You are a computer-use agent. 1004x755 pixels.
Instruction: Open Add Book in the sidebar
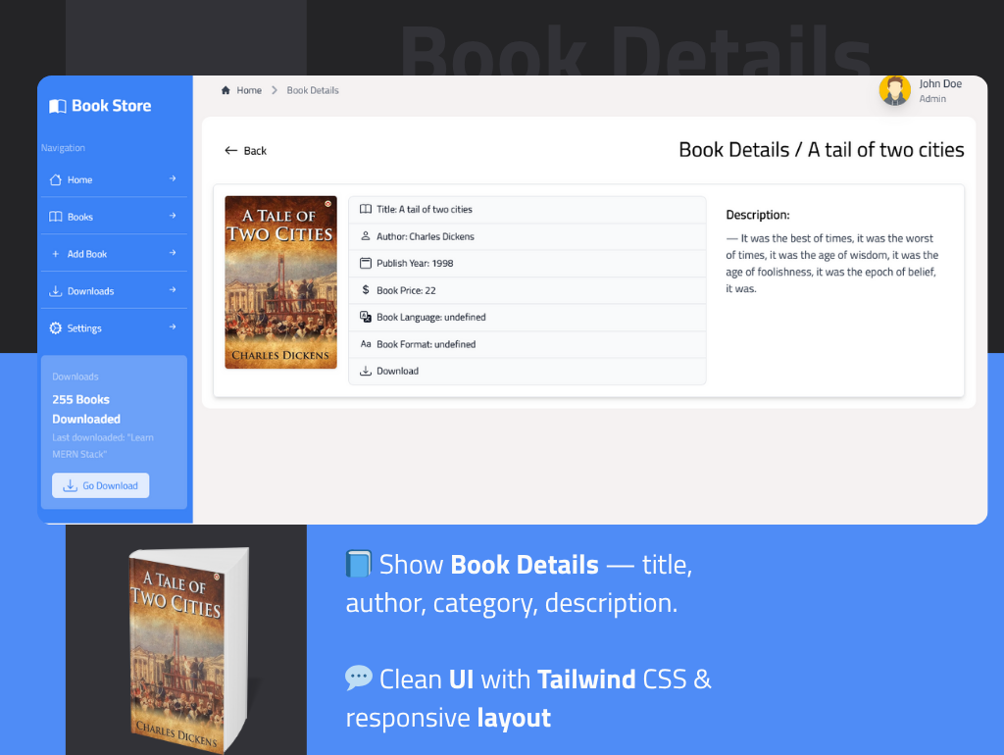[x=87, y=254]
